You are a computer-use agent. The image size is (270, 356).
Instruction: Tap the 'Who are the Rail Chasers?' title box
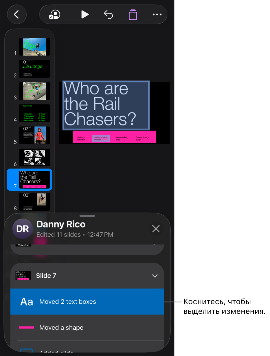[x=106, y=105]
